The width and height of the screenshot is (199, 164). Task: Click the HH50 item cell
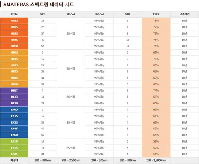coord(14,46)
